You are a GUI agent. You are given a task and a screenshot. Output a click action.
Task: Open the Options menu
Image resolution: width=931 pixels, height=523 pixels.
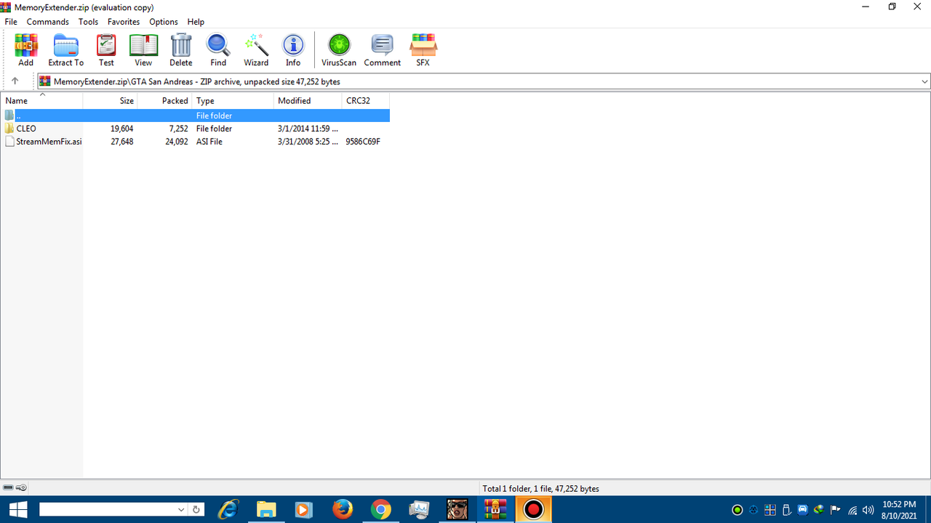pos(164,22)
